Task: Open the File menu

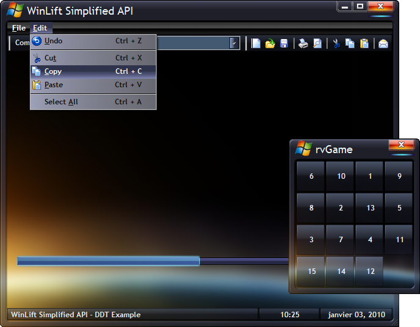Action: tap(19, 28)
